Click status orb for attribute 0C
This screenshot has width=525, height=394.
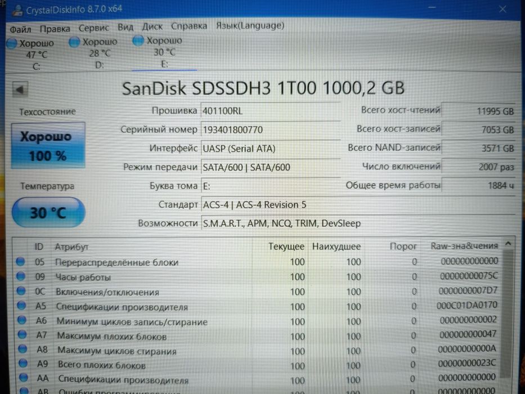(21, 291)
